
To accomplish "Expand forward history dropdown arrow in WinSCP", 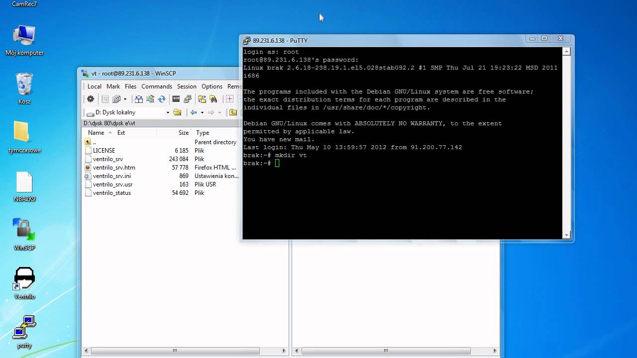I will coord(219,112).
